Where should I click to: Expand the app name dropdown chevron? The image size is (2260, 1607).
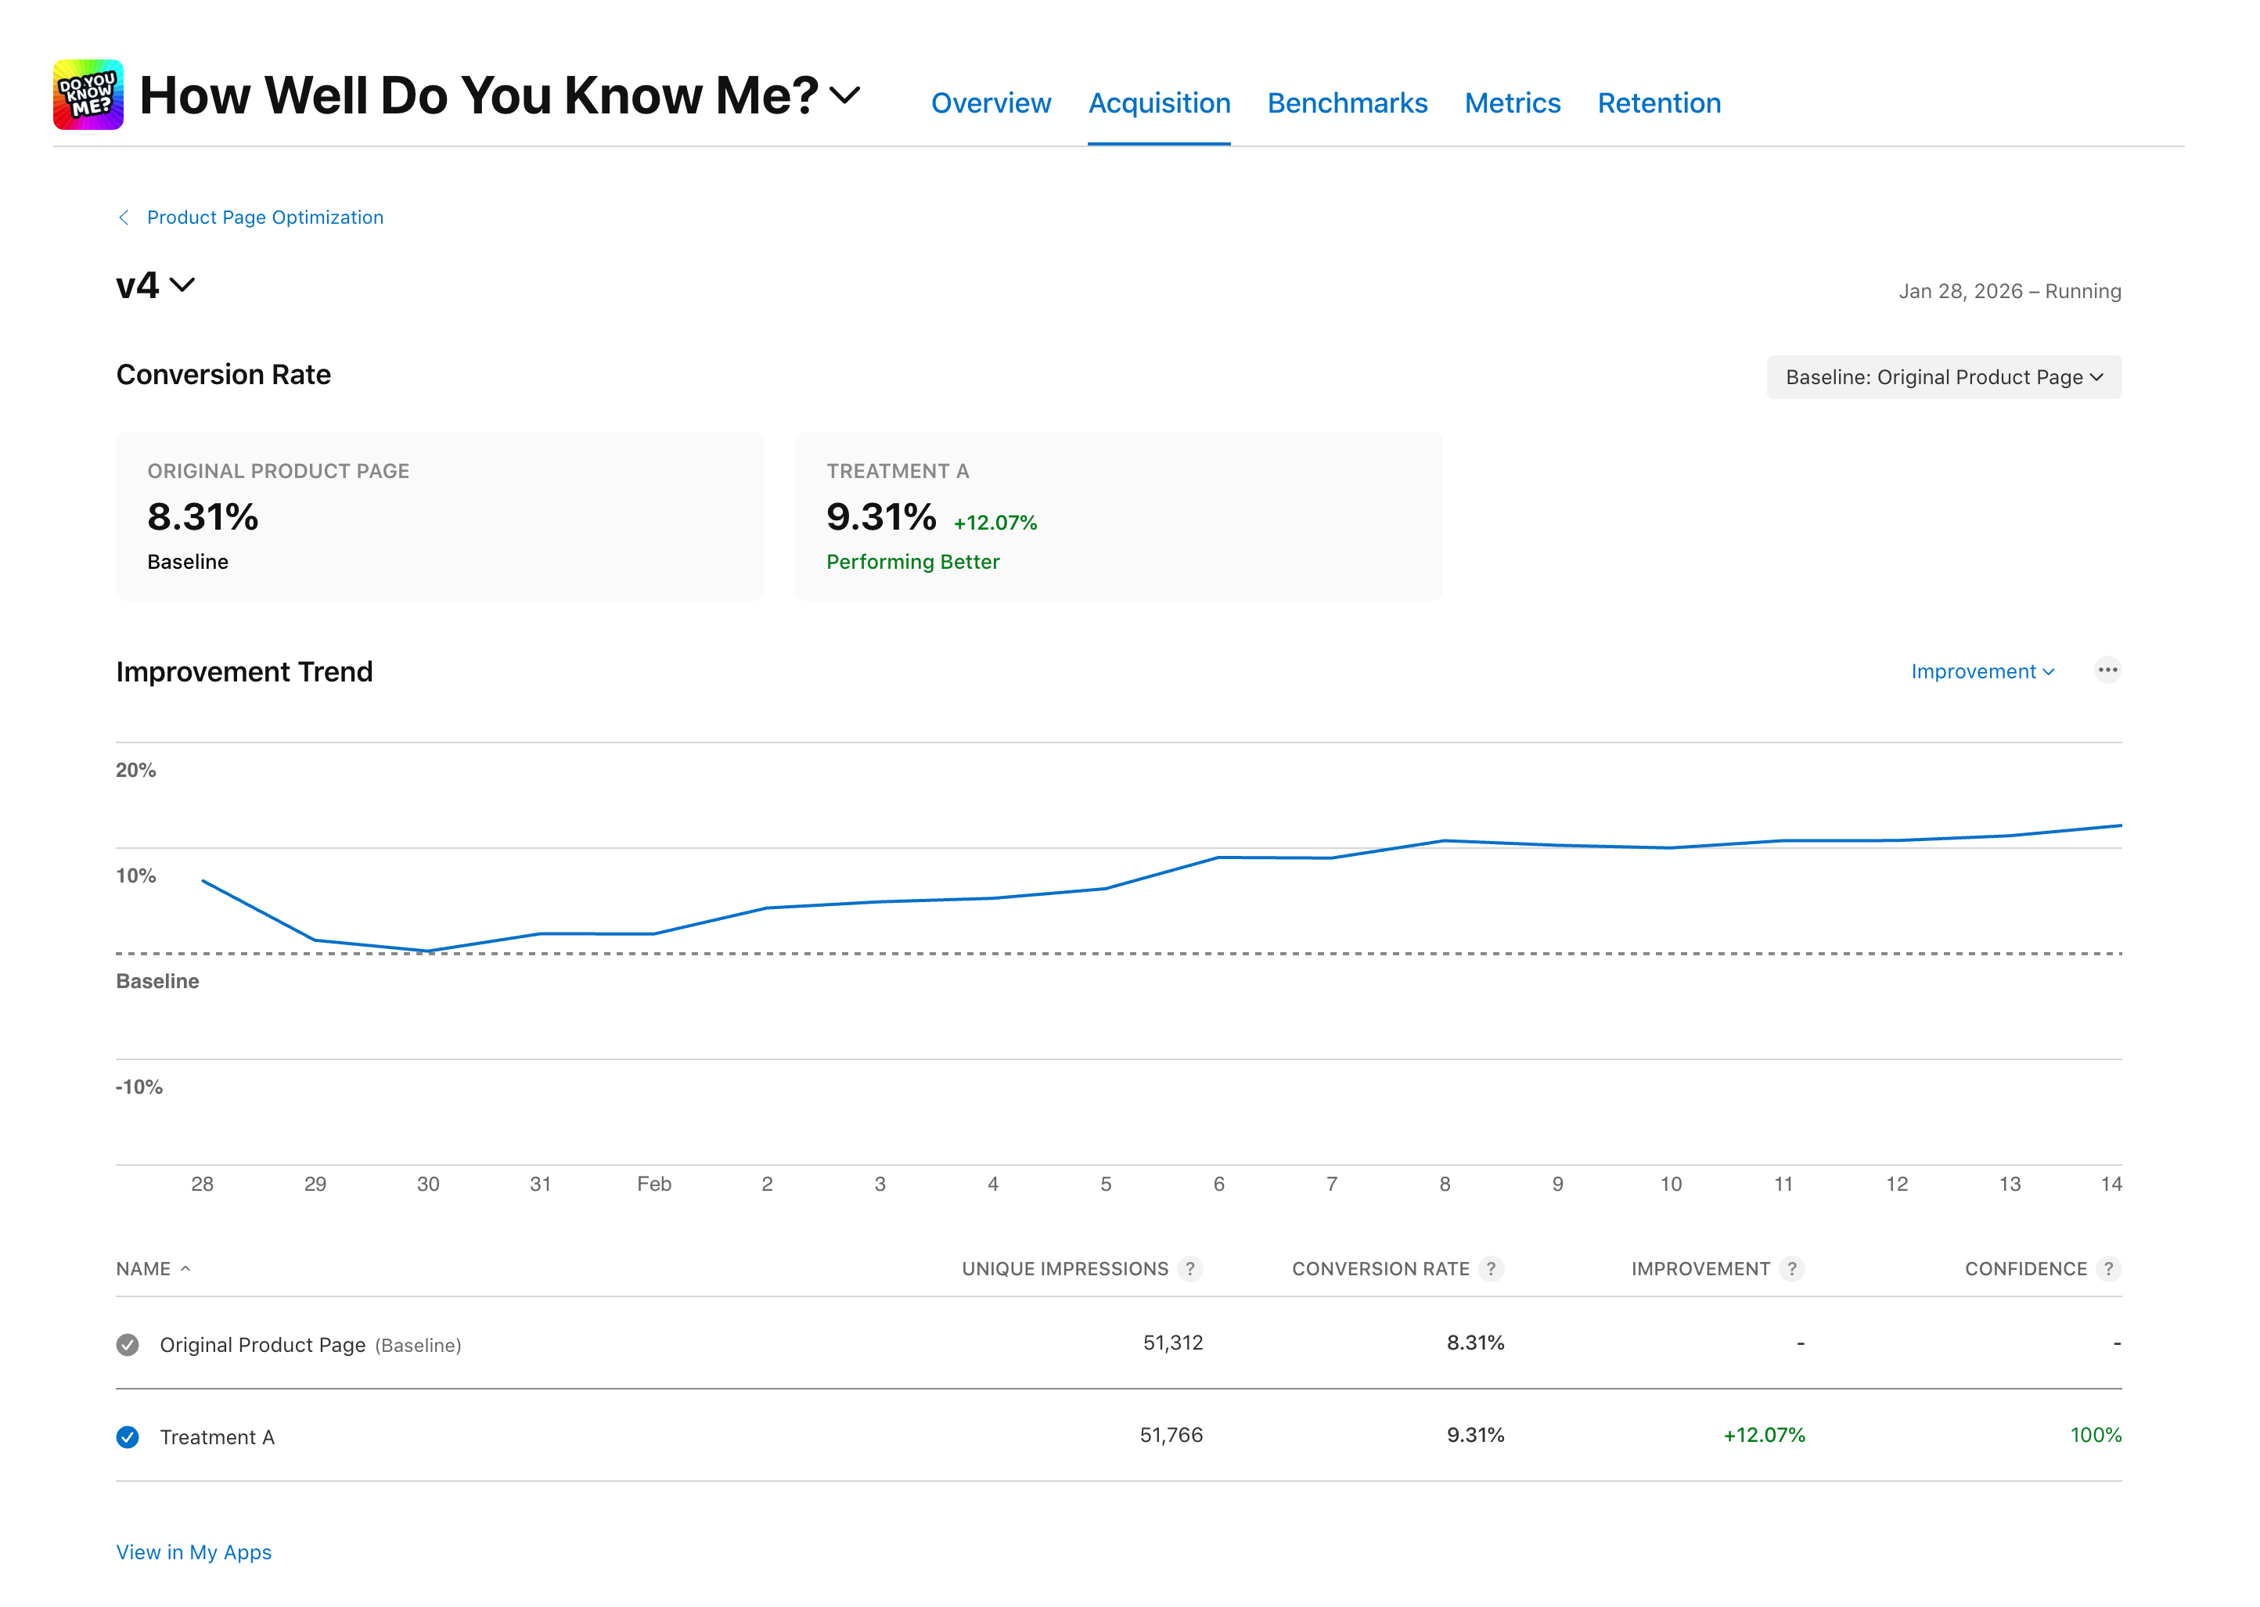coord(844,96)
